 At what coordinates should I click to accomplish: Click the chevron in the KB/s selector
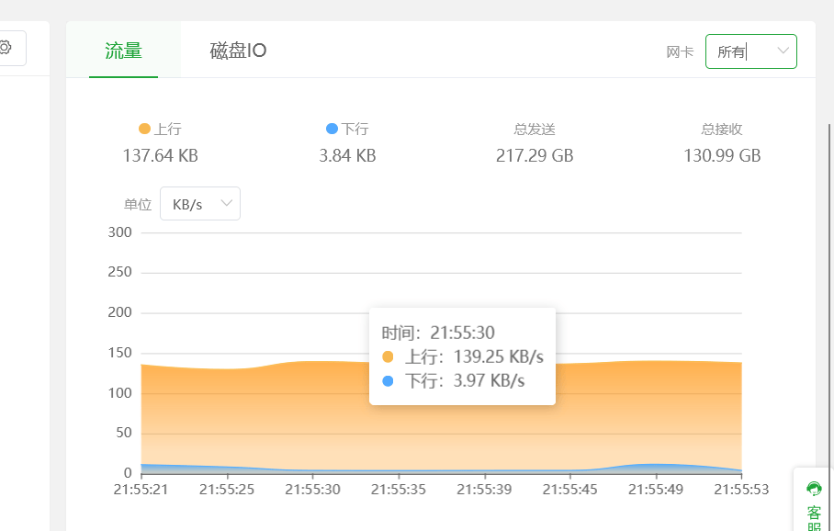(227, 203)
